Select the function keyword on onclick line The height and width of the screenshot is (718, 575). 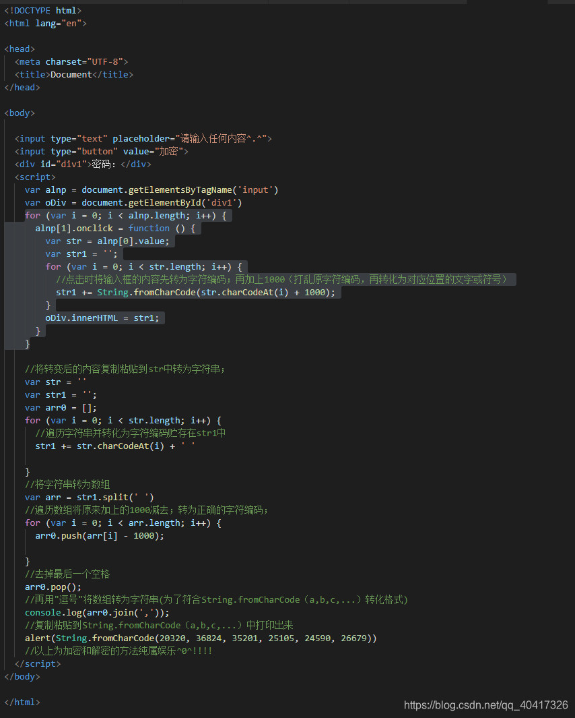pos(149,228)
